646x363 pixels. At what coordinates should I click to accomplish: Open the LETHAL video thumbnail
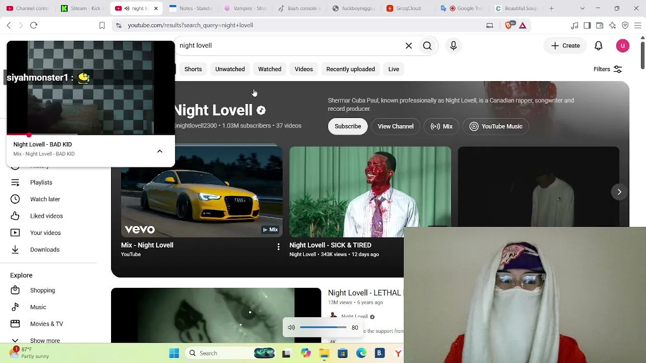pos(216,315)
